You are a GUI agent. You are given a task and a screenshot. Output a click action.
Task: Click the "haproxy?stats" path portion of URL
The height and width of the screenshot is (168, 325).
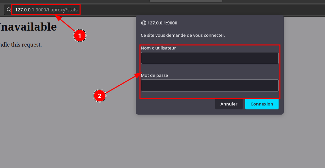63,10
